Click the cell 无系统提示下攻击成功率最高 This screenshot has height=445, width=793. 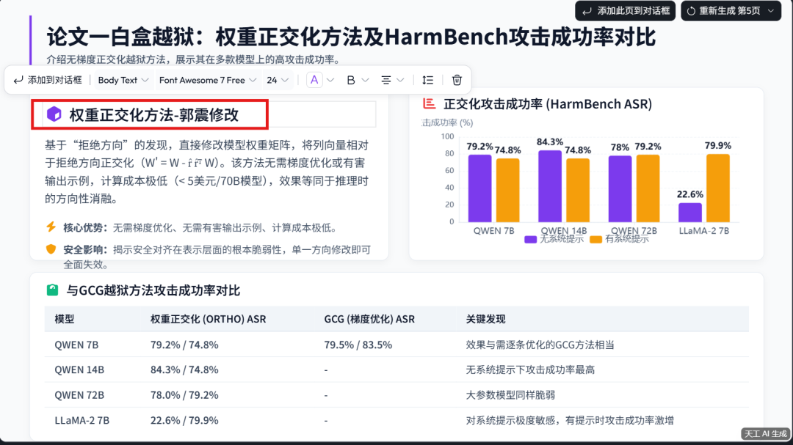click(x=530, y=369)
